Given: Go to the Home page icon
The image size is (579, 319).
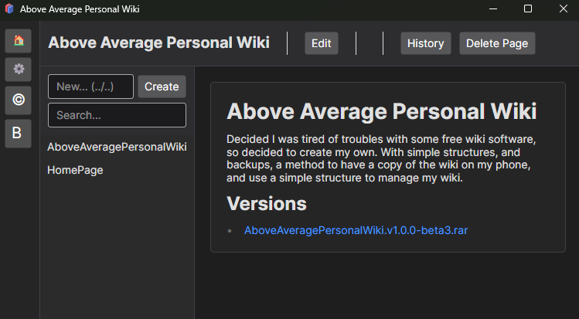Looking at the screenshot, I should 18,41.
